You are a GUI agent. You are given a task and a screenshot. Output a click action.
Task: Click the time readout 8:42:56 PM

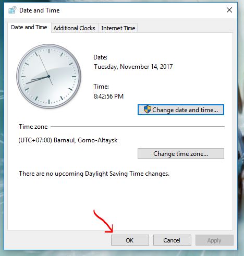108,96
